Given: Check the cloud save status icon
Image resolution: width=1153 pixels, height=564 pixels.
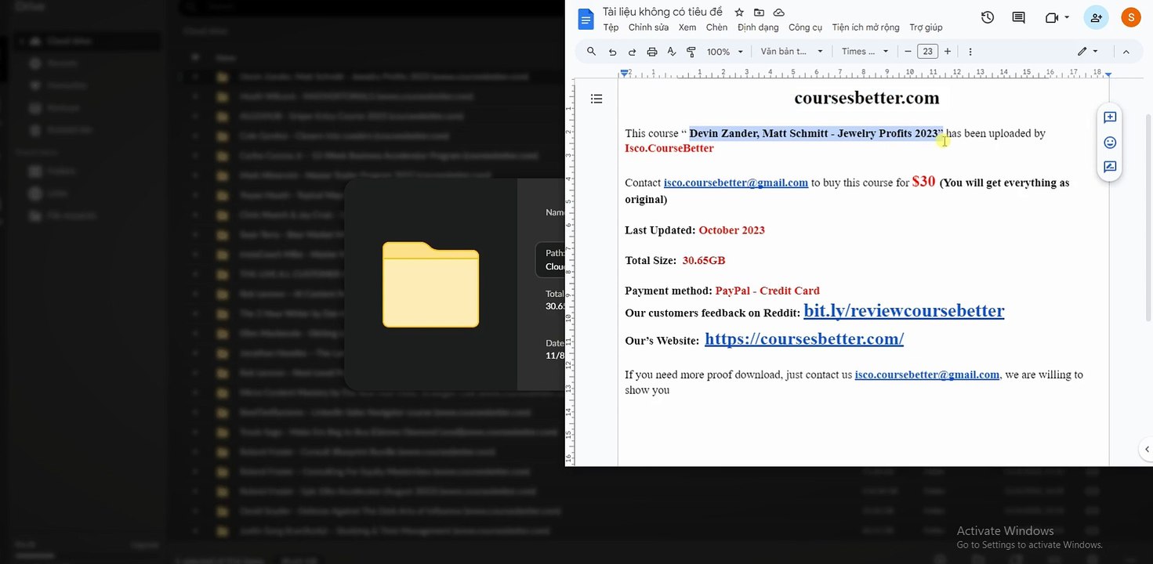Looking at the screenshot, I should tap(778, 13).
